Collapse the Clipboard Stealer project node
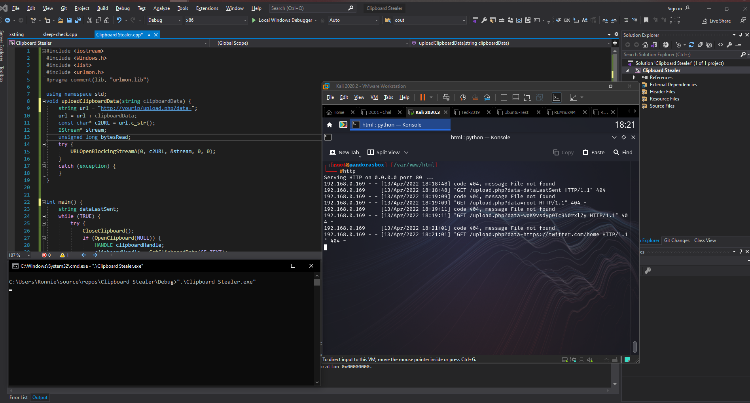 point(627,70)
